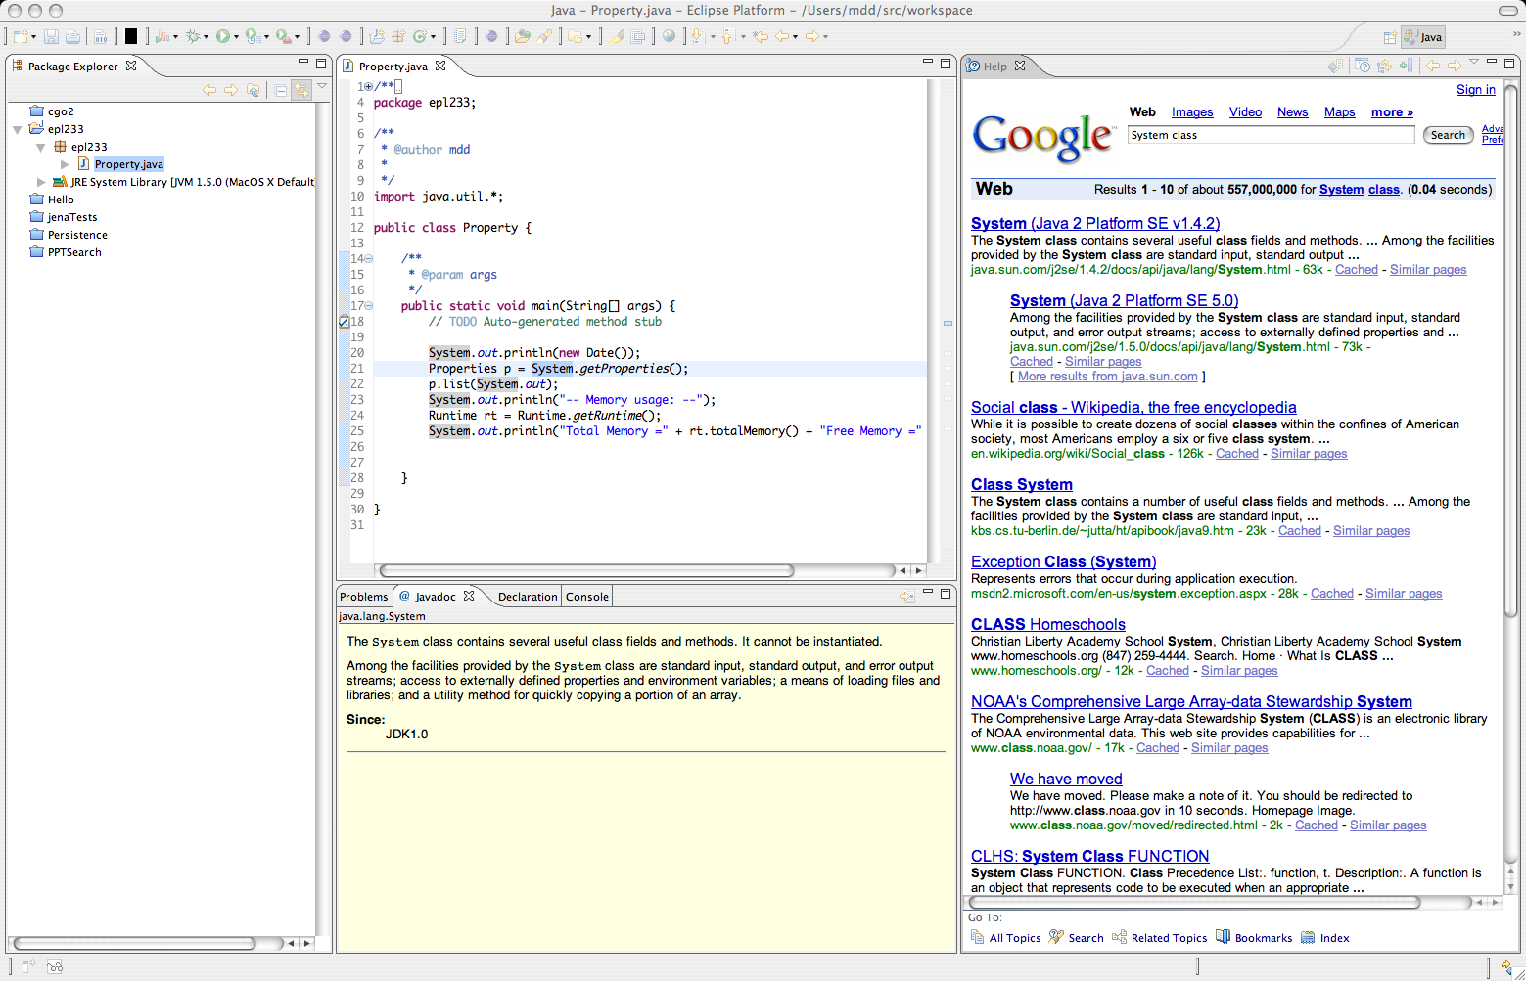
Task: Open the Related Topics help link
Action: (1160, 938)
